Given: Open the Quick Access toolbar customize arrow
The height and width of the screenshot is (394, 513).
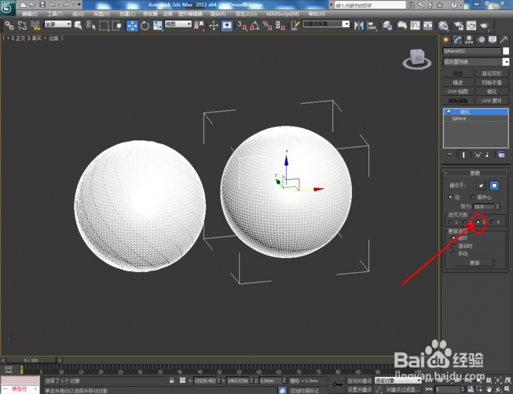Looking at the screenshot, I should pos(79,5).
